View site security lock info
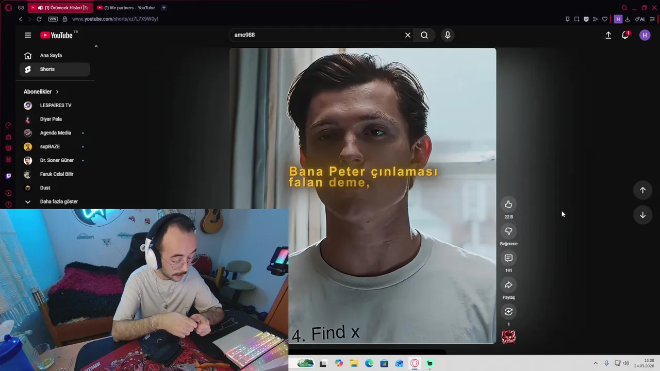Viewport: 660px width, 371px height. pyautogui.click(x=64, y=19)
